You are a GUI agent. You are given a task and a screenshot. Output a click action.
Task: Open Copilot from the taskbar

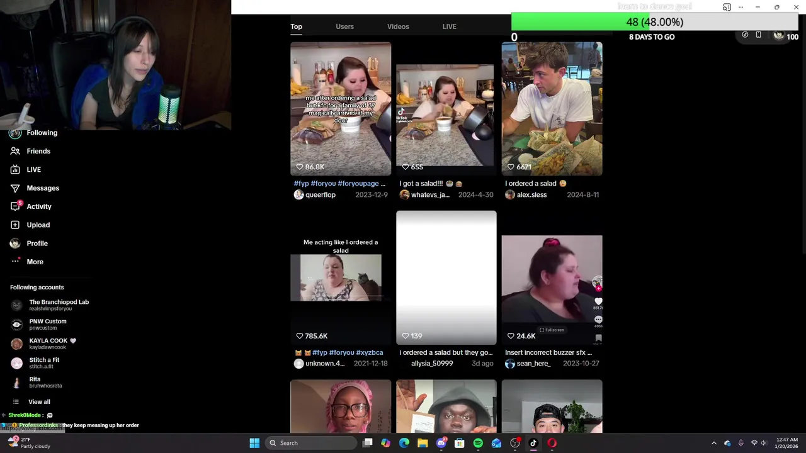(386, 443)
